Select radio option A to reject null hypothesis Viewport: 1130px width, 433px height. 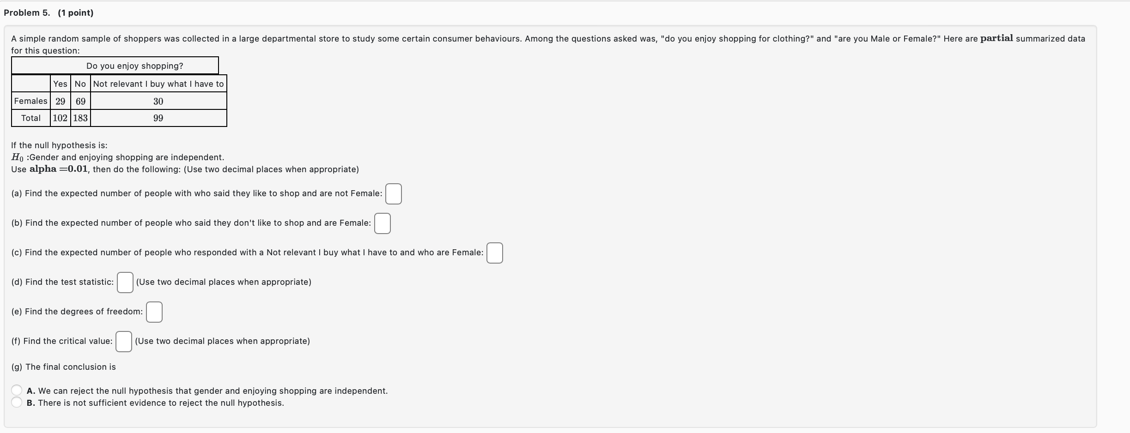17,390
